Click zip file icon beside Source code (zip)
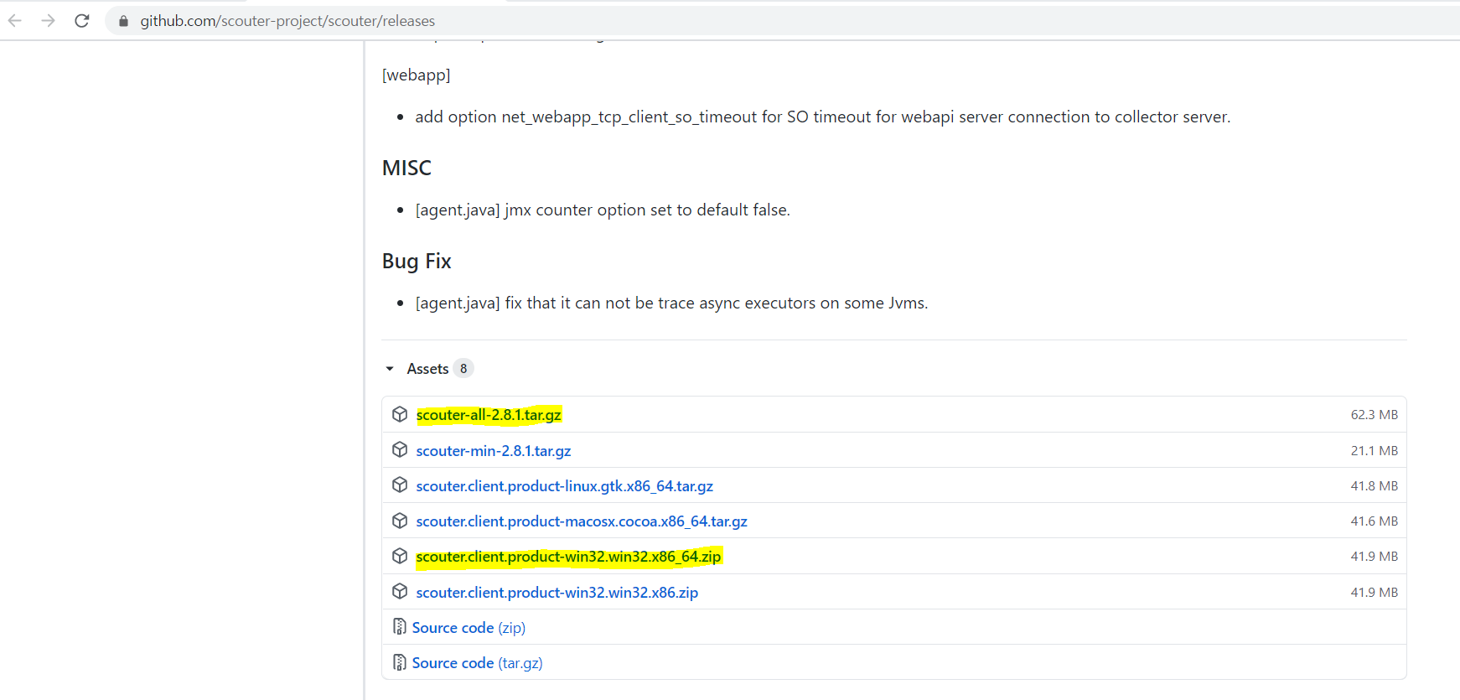Image resolution: width=1460 pixels, height=700 pixels. point(400,627)
